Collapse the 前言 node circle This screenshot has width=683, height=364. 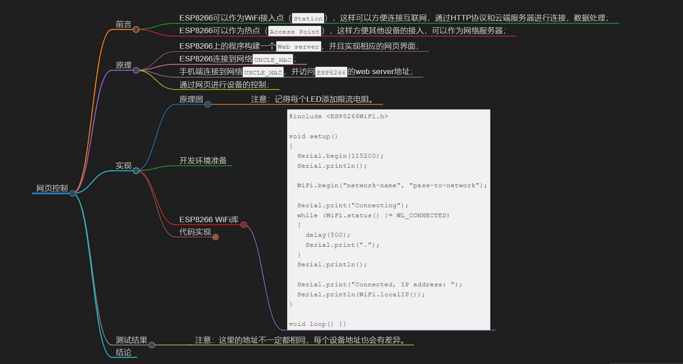click(136, 30)
